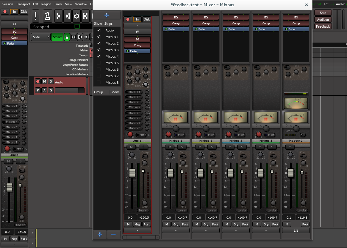The image size is (347, 248).
Task: Enable loop playback in the transport bar
Action: (x=76, y=16)
